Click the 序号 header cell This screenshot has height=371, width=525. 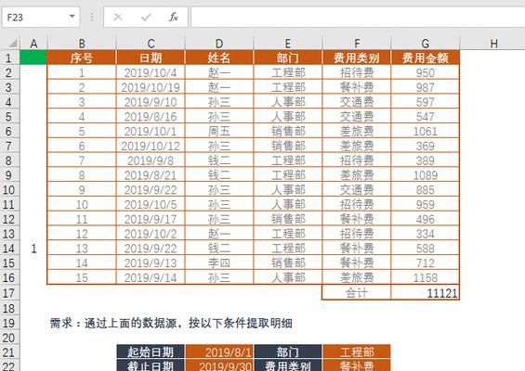82,58
